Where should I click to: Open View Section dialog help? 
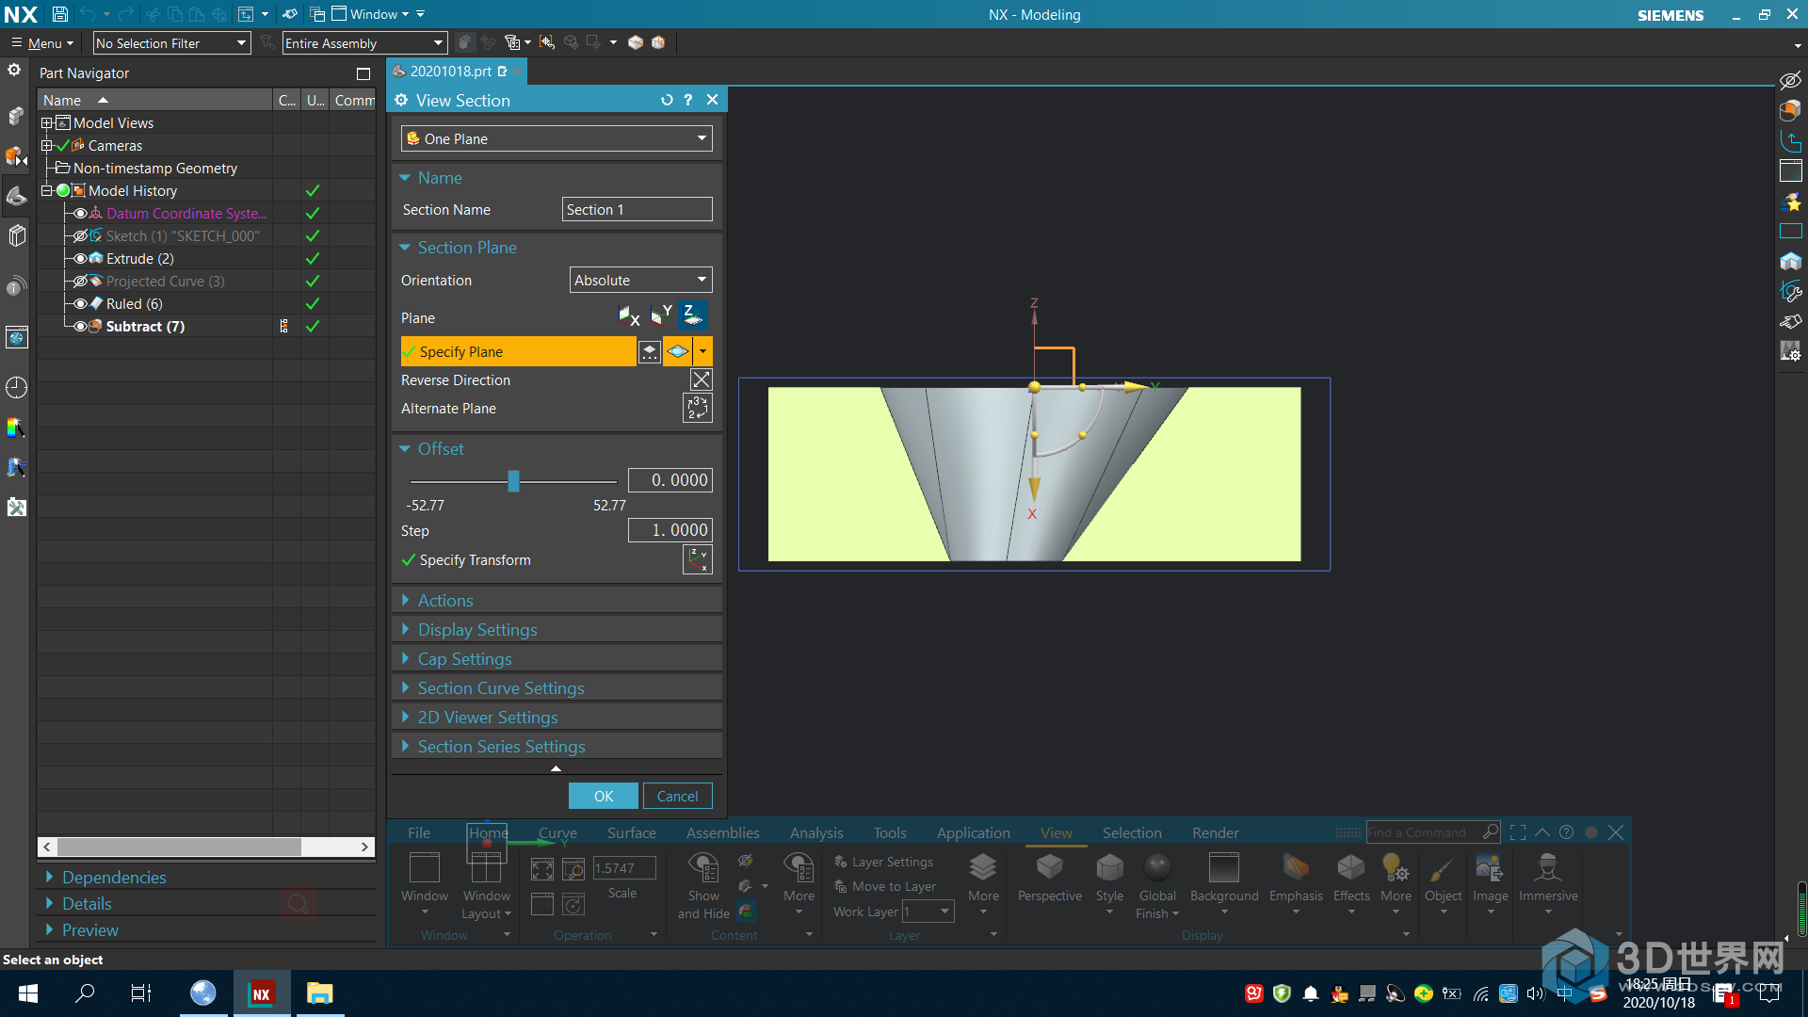[688, 100]
